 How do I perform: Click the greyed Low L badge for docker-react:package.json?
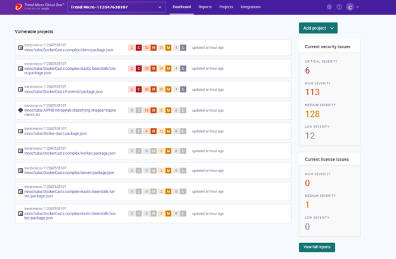pyautogui.click(x=183, y=131)
